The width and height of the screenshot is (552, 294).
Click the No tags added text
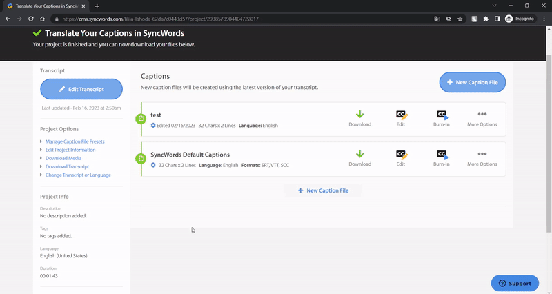point(56,236)
